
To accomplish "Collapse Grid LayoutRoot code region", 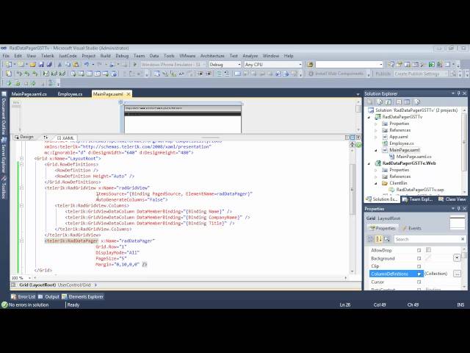I will 21,159.
